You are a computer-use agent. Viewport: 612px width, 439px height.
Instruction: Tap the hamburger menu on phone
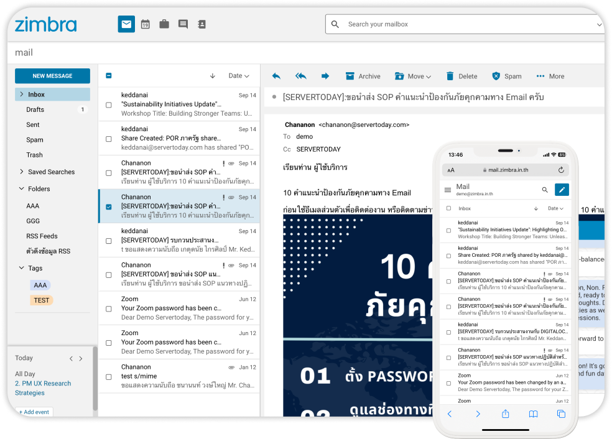[x=448, y=190]
